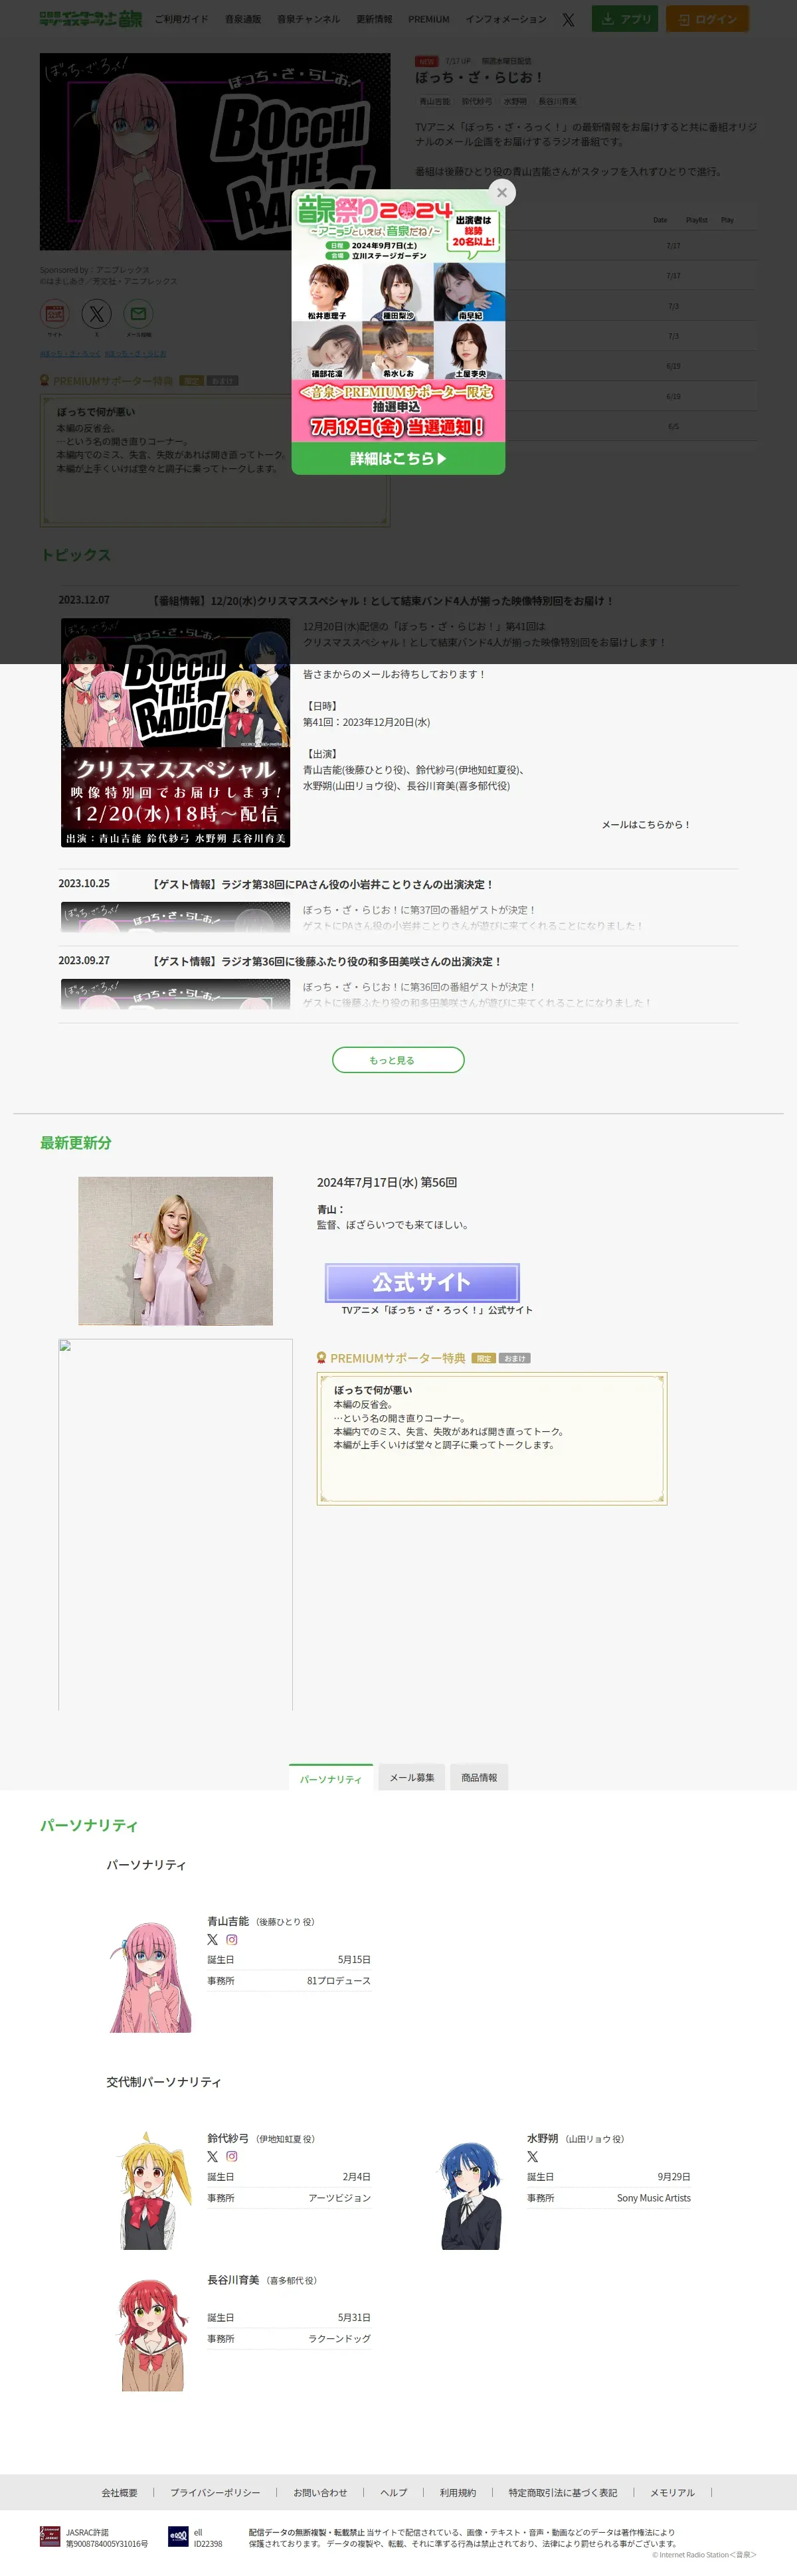Click the pink-haired 後藤ひとり character portrait
The width and height of the screenshot is (797, 2576).
150,1976
